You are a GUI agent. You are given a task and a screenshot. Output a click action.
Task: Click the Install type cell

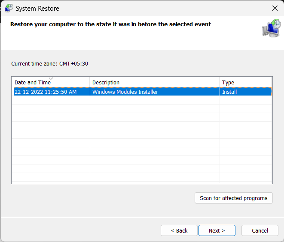click(229, 92)
